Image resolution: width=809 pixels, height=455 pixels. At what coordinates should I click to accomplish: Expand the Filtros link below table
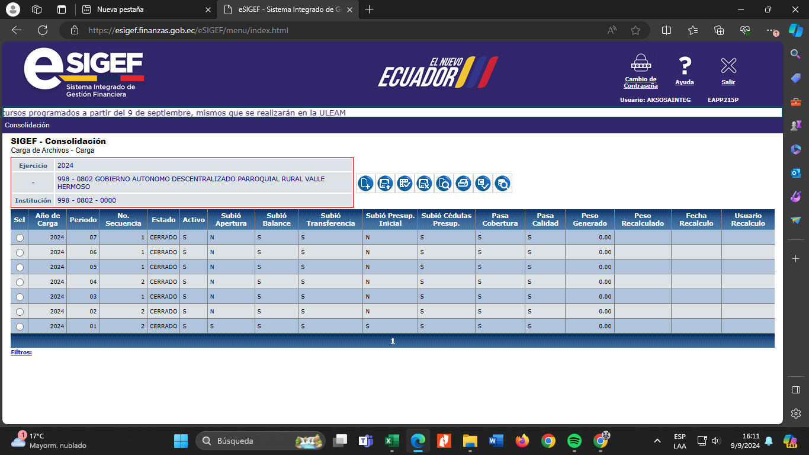tap(21, 353)
